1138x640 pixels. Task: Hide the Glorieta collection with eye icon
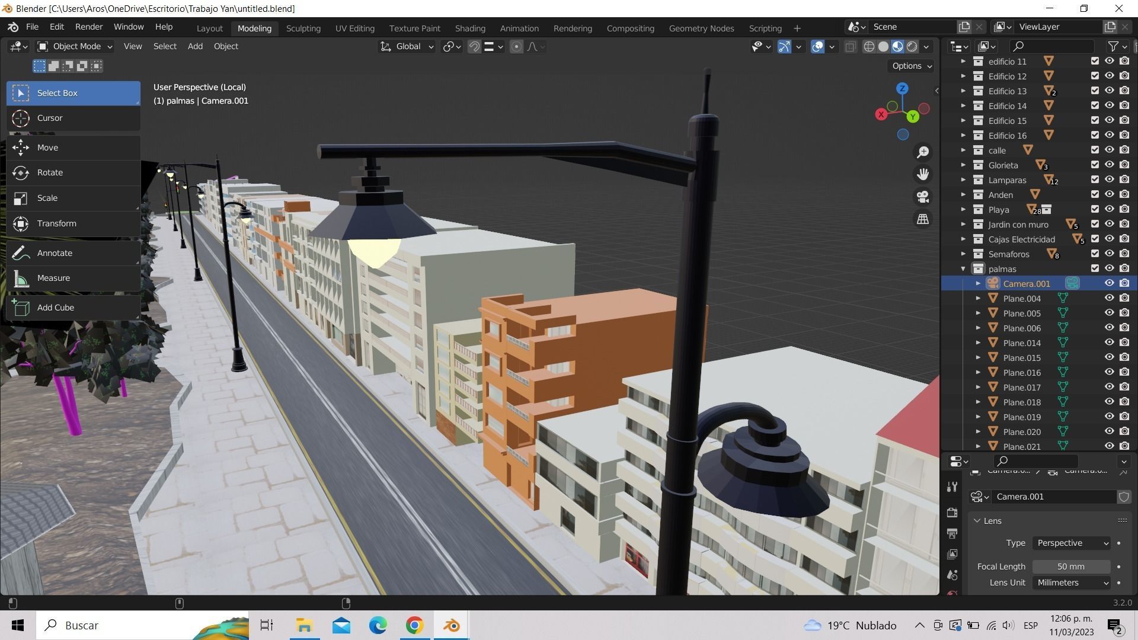[1109, 165]
